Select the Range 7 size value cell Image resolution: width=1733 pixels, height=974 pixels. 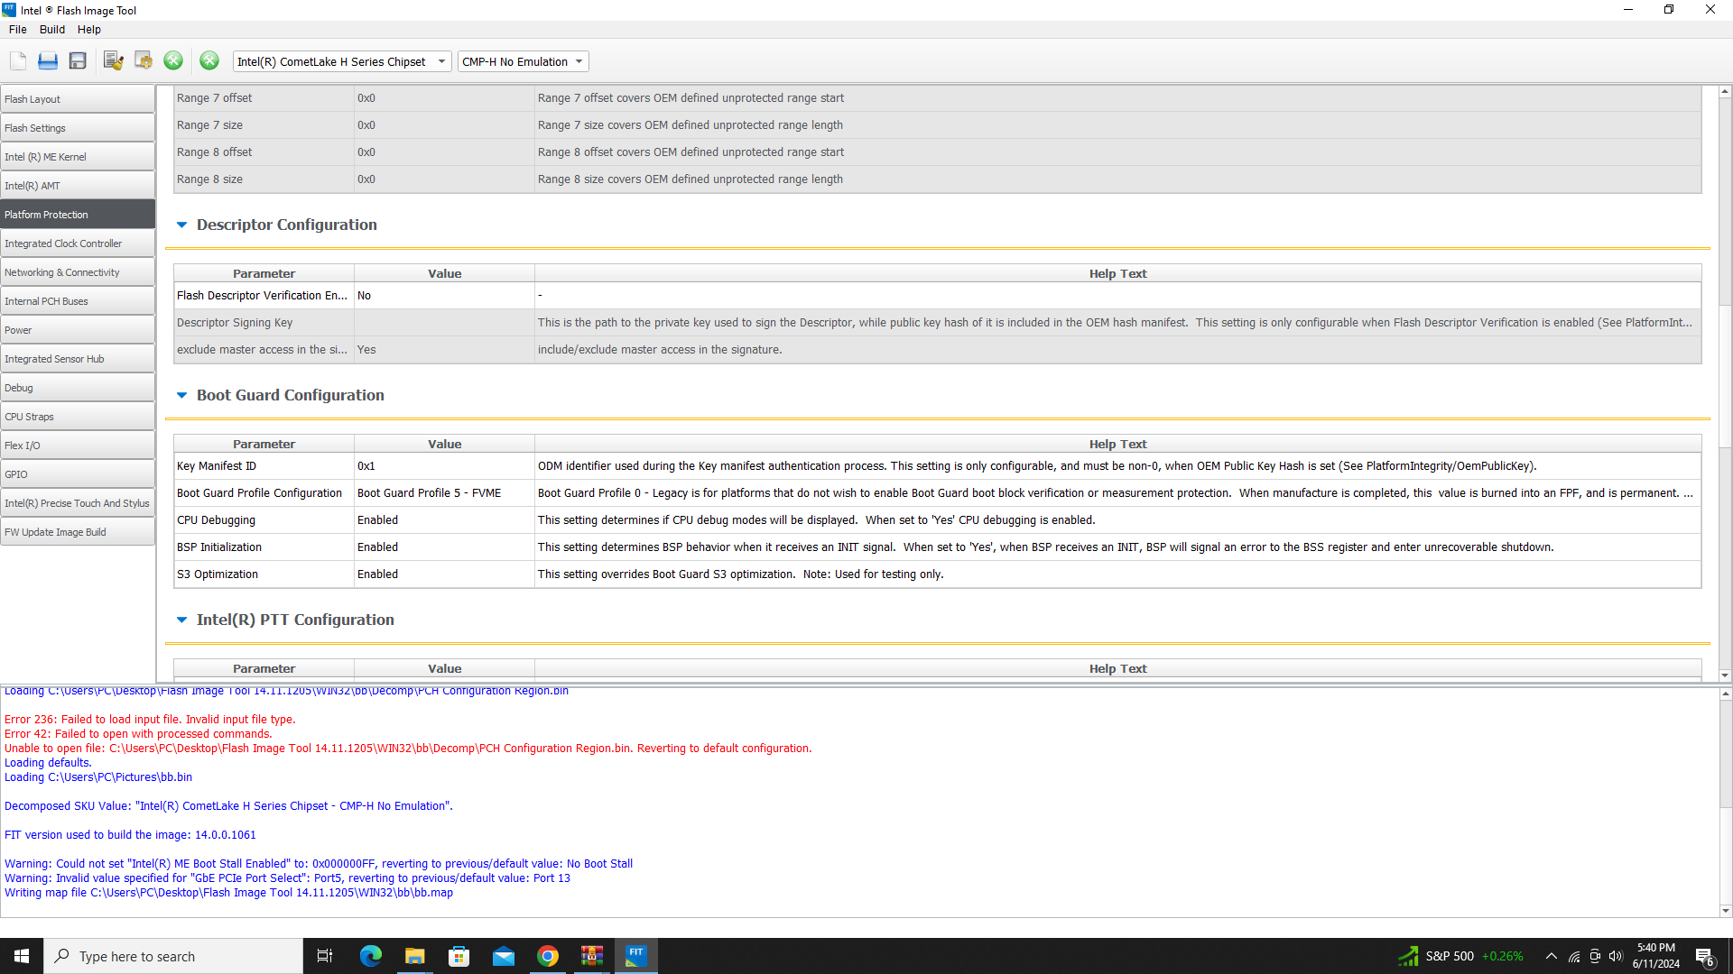pos(444,125)
